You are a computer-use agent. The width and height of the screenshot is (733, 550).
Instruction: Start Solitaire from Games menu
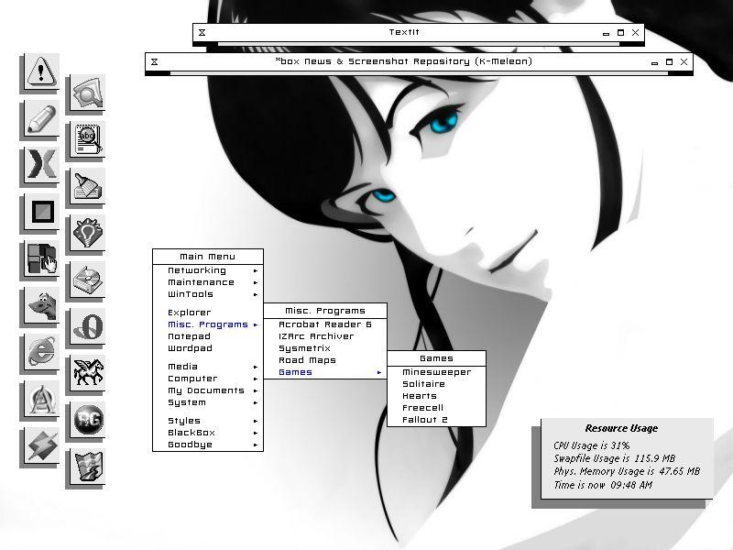click(x=437, y=384)
